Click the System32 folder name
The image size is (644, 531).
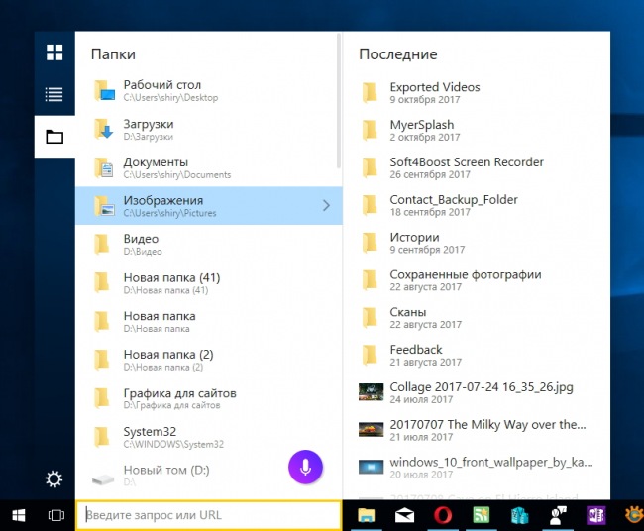point(150,432)
